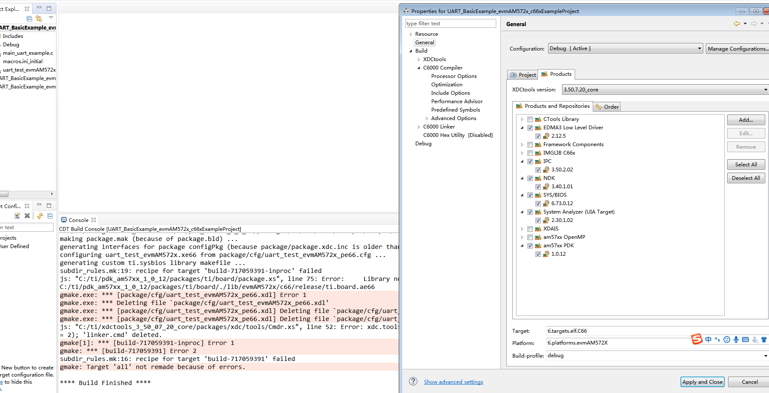Click the Console tab icon

(64, 220)
